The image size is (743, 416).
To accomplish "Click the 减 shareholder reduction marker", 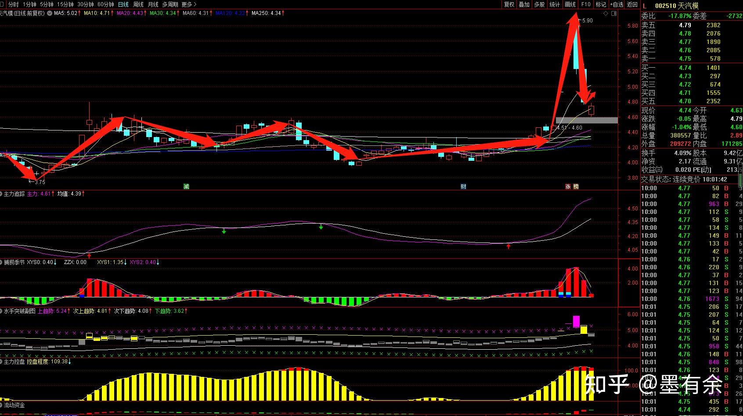I will pos(186,187).
